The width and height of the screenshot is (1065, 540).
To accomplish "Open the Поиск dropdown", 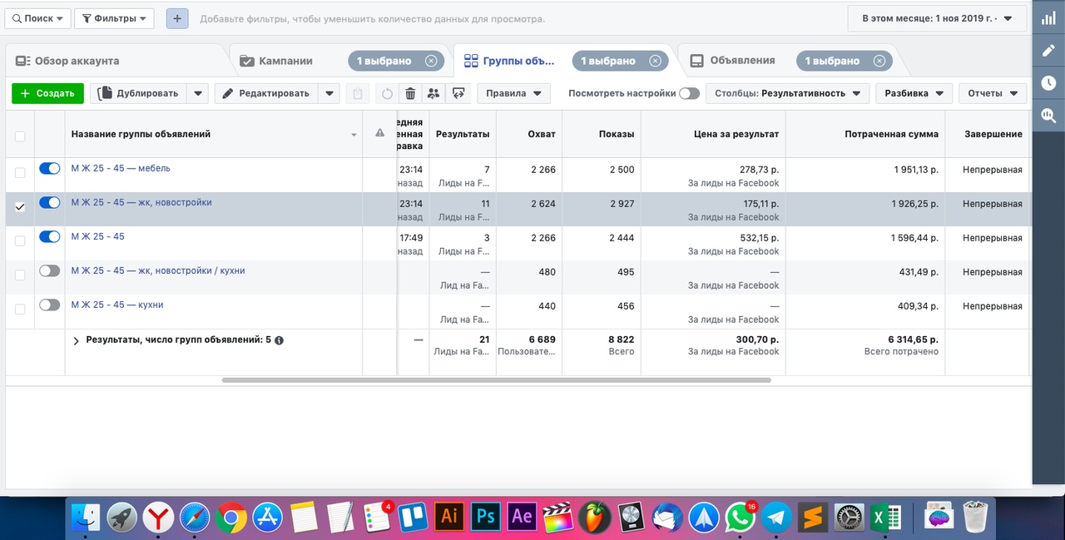I will coord(37,18).
